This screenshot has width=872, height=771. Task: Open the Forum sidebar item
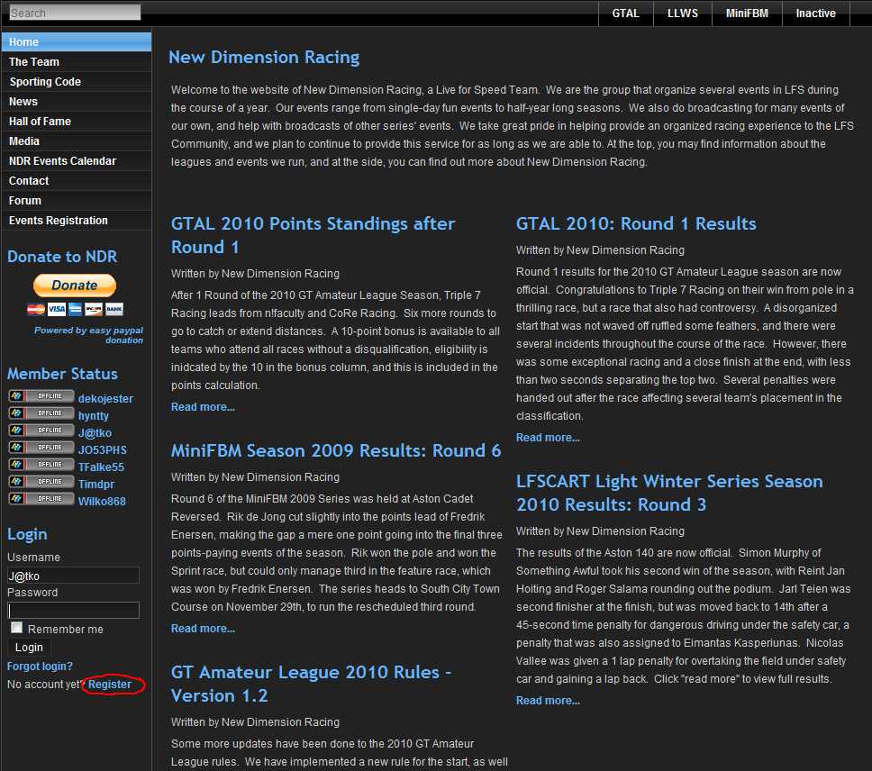pos(77,201)
